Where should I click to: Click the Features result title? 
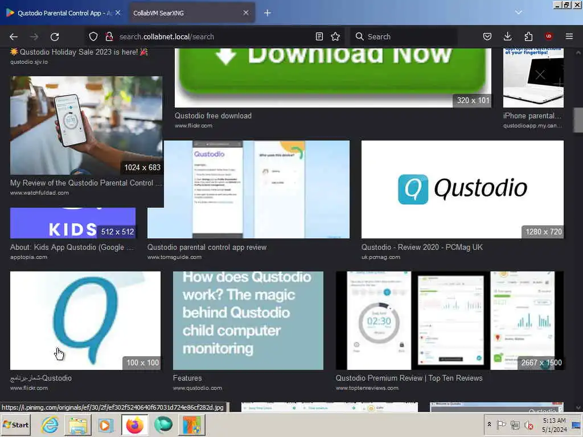187,378
